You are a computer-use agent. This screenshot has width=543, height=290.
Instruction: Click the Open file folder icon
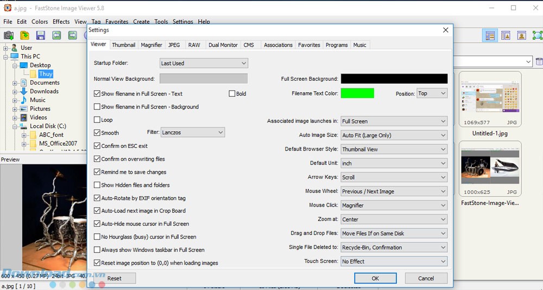(x=25, y=36)
